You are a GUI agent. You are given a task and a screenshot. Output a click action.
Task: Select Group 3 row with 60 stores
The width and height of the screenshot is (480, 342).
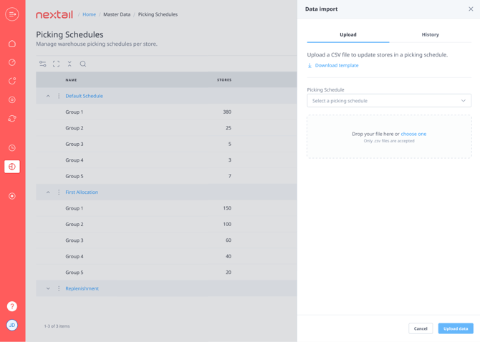click(166, 240)
